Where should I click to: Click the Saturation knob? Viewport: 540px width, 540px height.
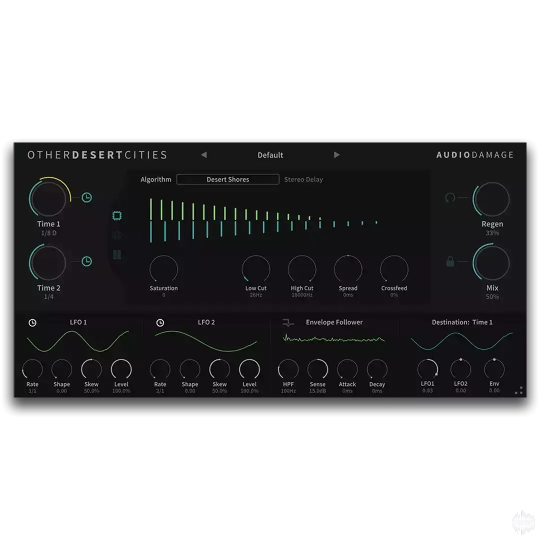163,269
